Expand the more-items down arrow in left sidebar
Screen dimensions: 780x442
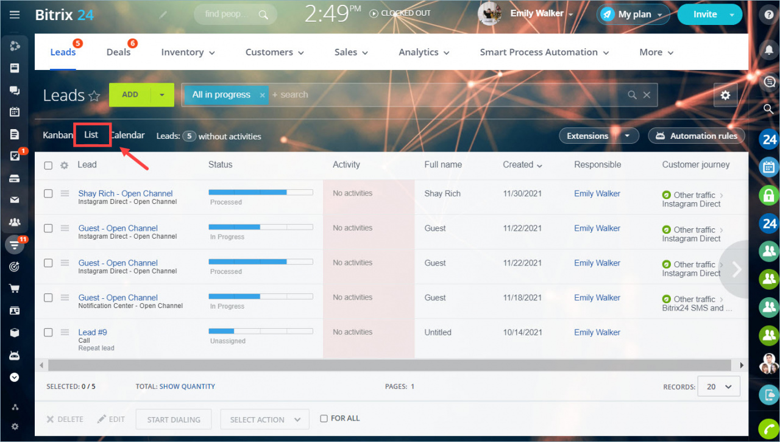tap(15, 377)
